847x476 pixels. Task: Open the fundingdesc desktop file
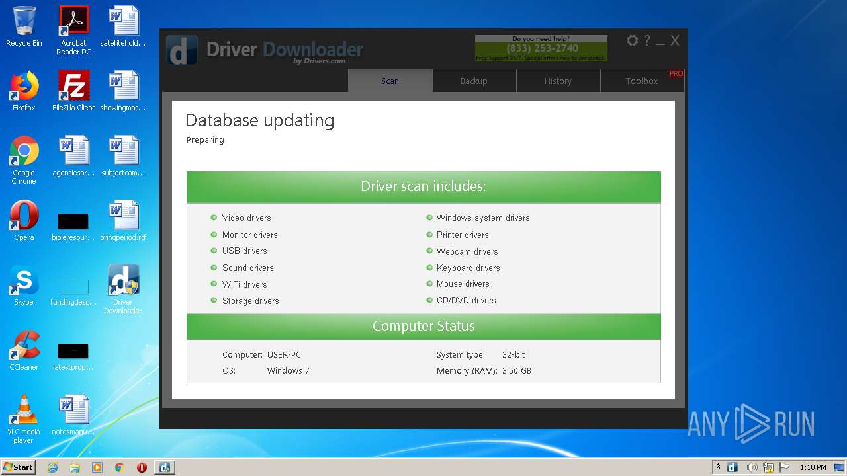tap(73, 290)
